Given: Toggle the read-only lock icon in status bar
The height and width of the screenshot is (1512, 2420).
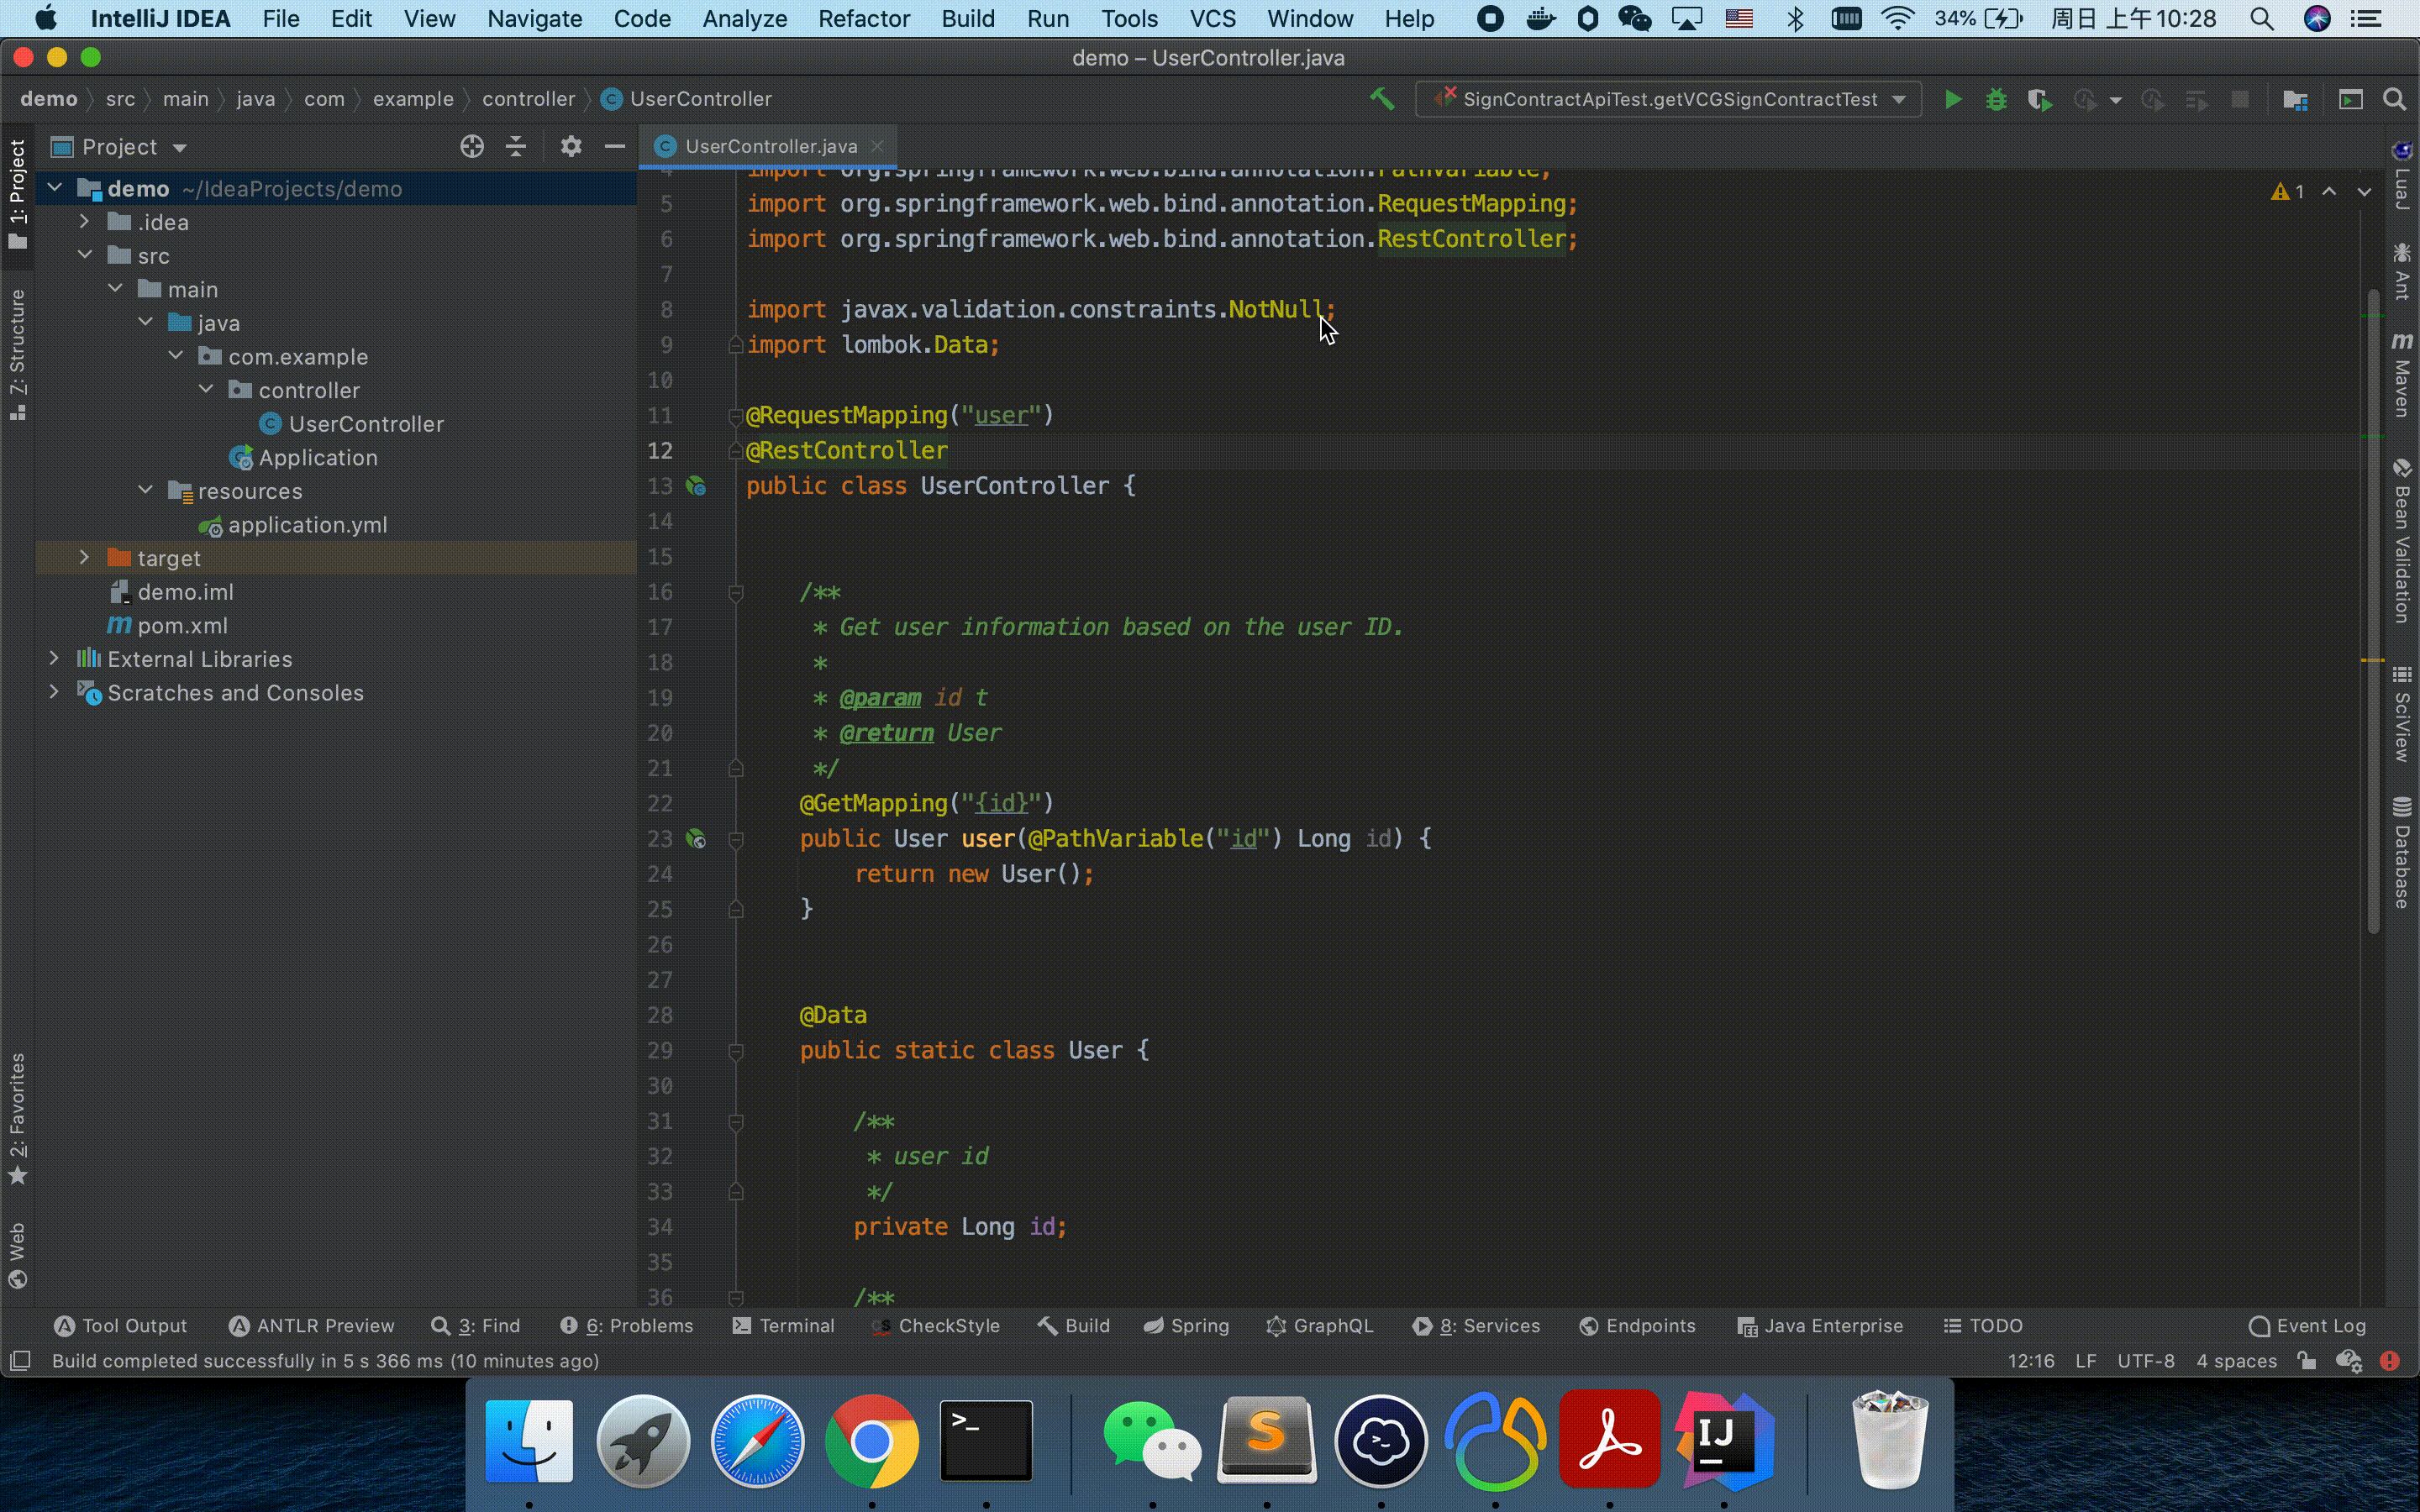Looking at the screenshot, I should tap(2307, 1360).
